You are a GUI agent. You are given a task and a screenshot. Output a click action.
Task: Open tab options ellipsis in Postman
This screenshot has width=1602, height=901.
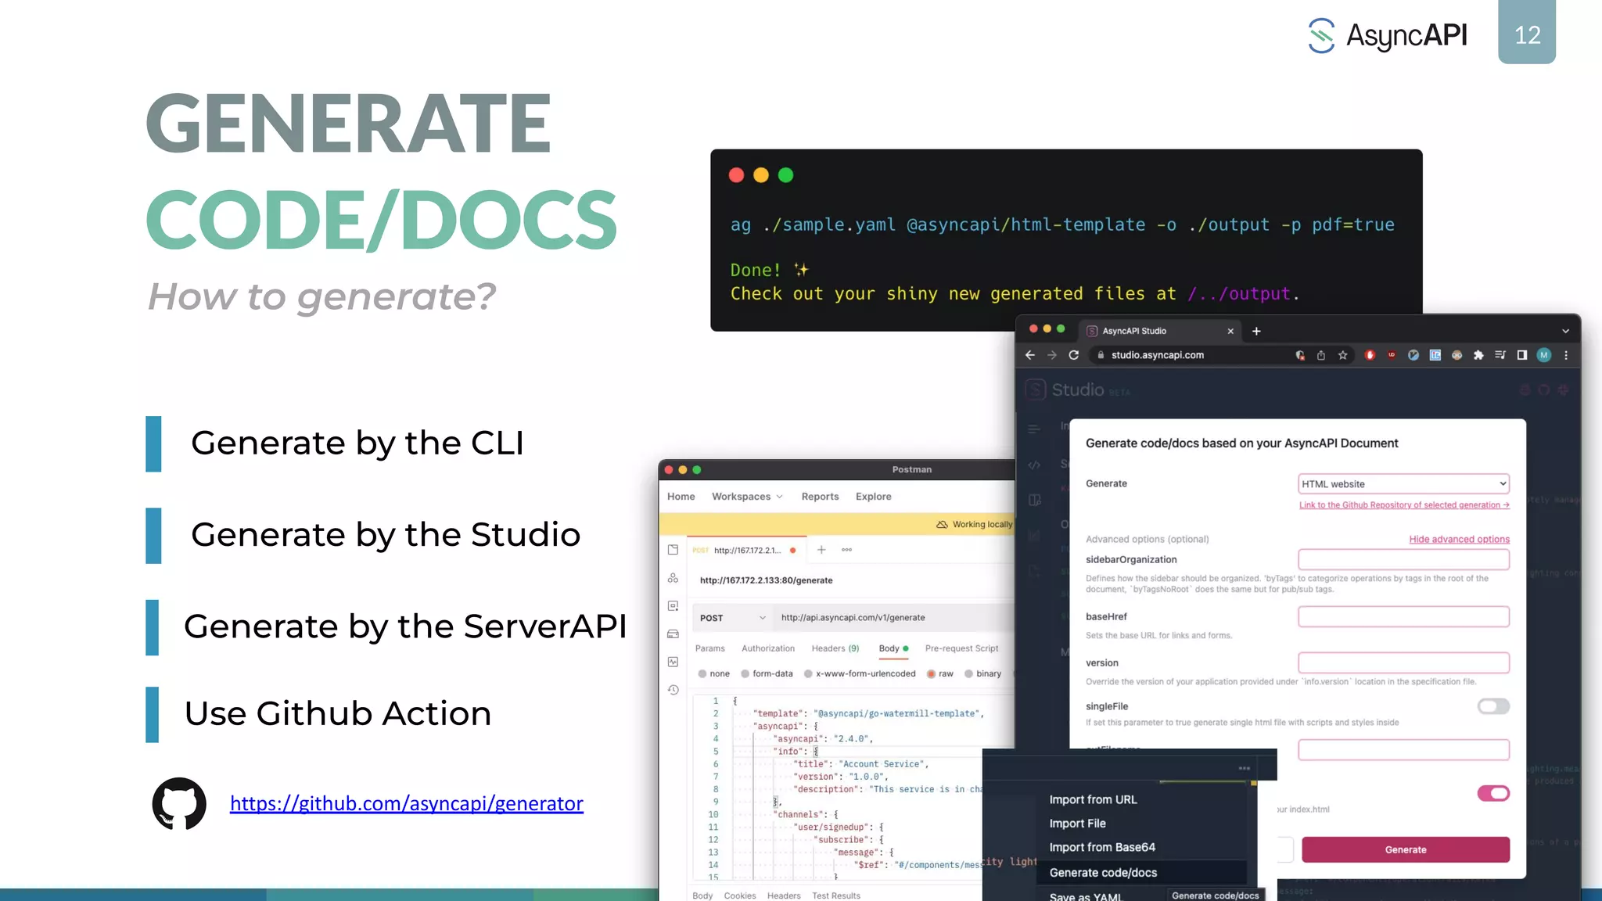point(846,550)
